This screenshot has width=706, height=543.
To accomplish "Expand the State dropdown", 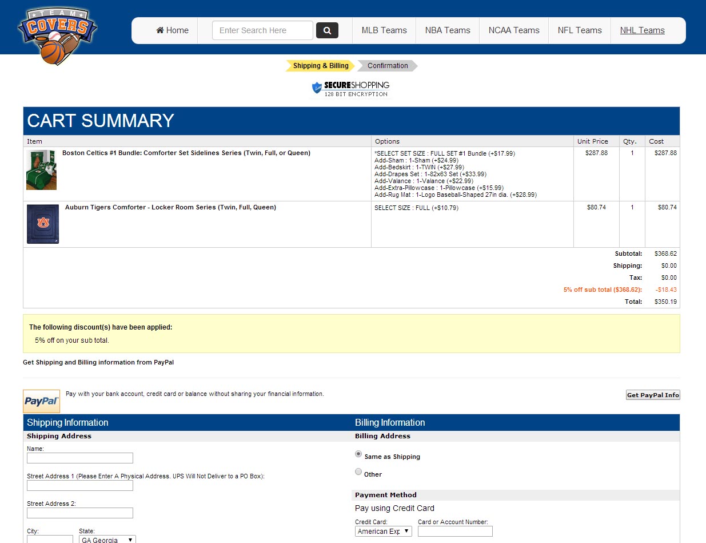I will (x=107, y=540).
